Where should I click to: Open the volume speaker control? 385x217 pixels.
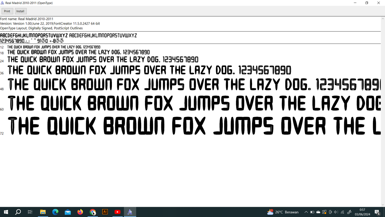tap(336, 212)
